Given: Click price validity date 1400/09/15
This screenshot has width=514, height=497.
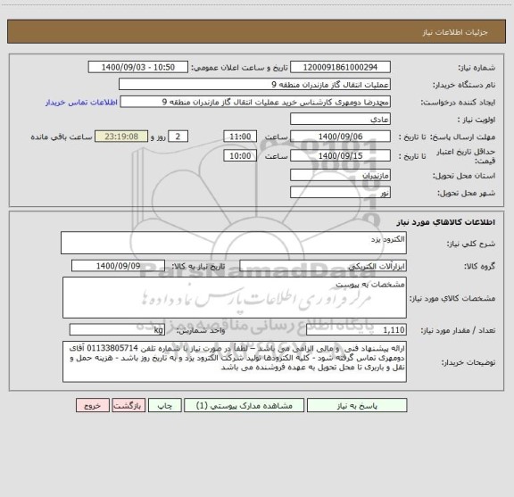Looking at the screenshot, I should click(340, 155).
